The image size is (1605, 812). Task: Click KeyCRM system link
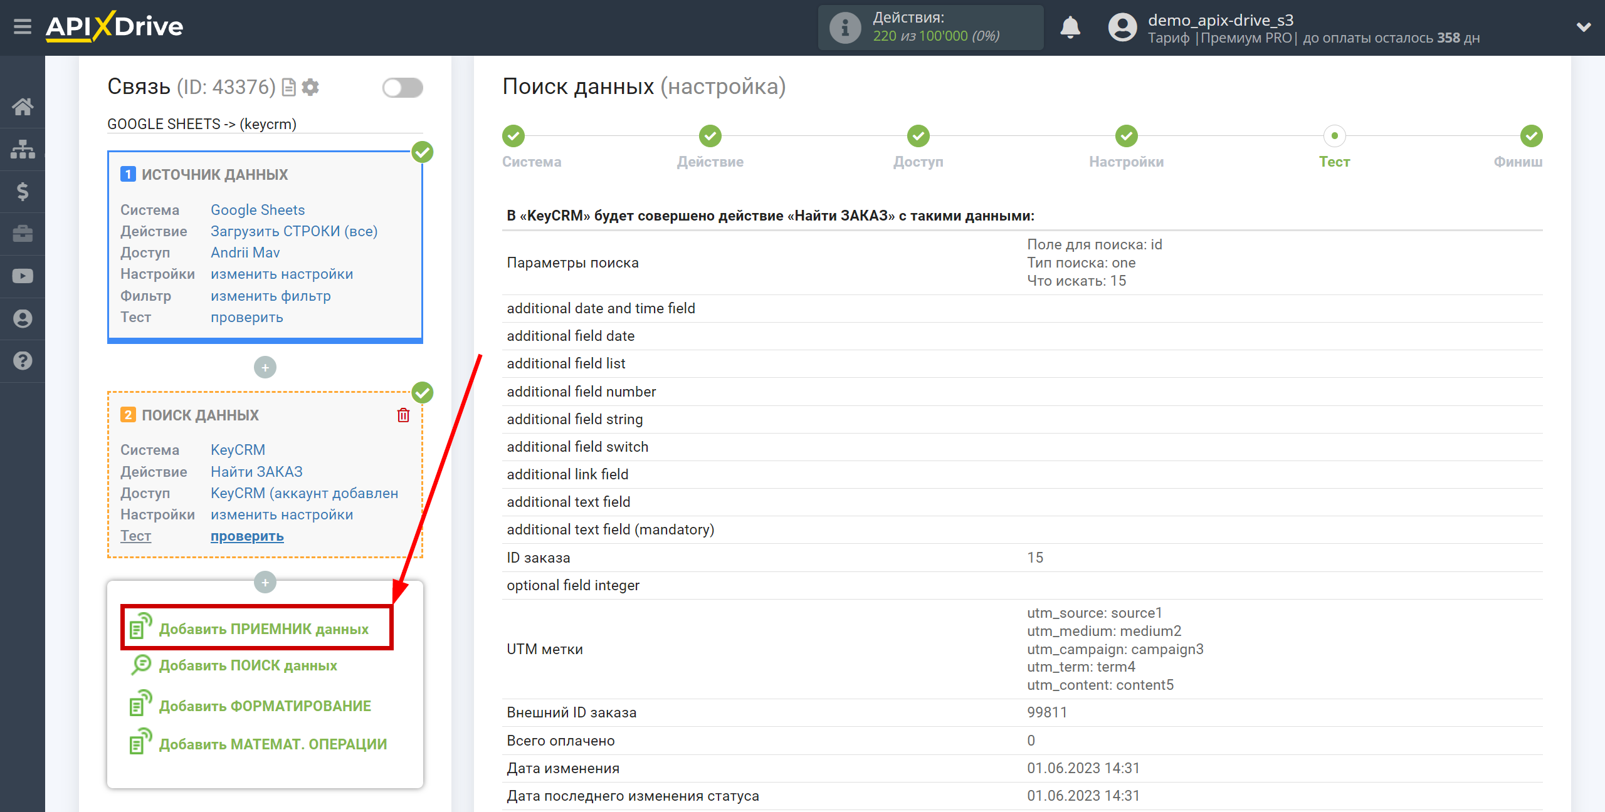(x=238, y=450)
